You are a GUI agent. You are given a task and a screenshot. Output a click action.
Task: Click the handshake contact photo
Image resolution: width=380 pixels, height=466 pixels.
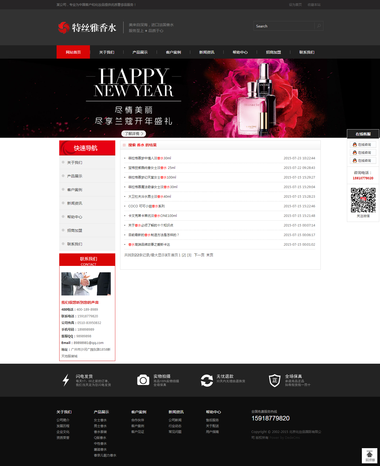tap(86, 284)
